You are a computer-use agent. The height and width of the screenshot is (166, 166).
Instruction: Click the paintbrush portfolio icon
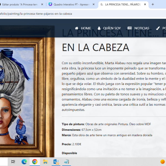click(158, 28)
